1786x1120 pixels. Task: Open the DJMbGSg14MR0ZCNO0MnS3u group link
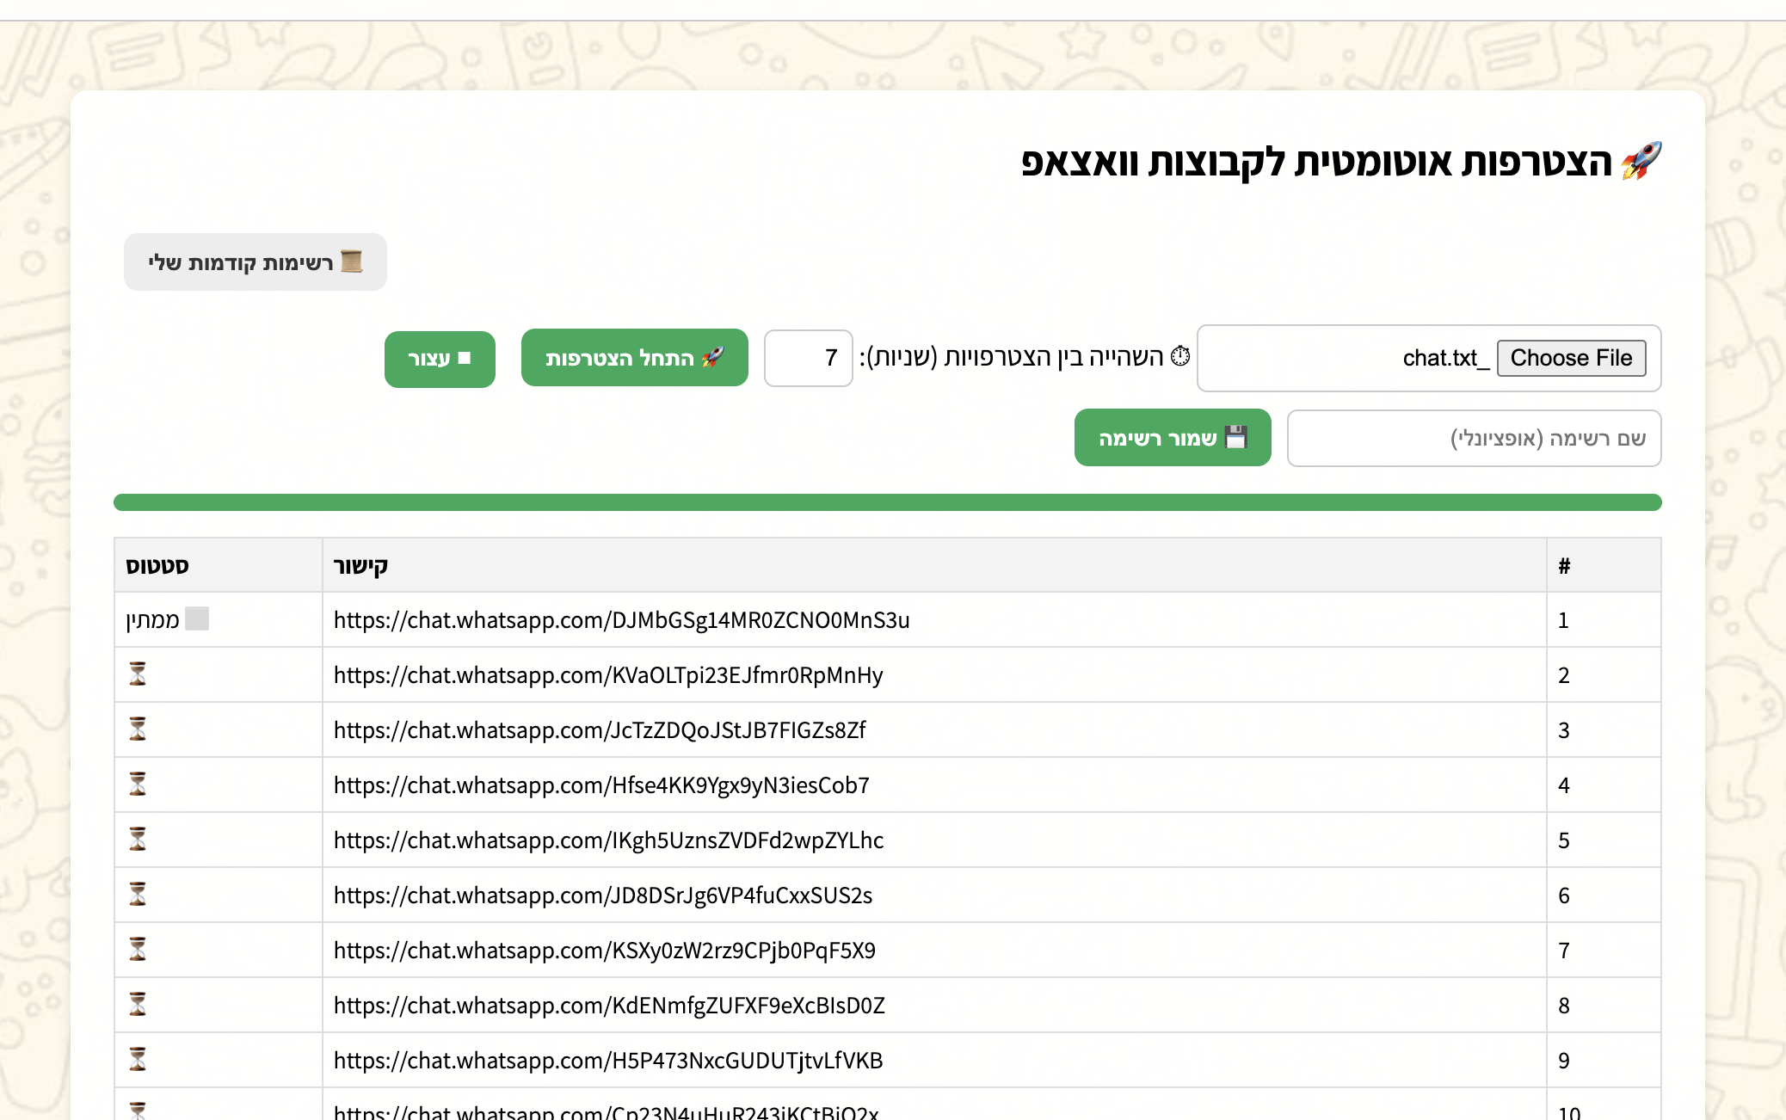click(621, 620)
